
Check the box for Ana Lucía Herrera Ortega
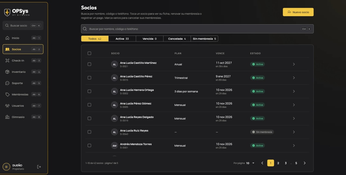tap(89, 91)
